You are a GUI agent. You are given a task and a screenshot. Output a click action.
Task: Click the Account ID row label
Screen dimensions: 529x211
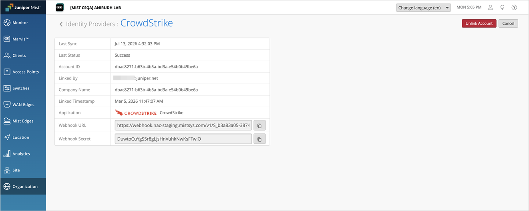pyautogui.click(x=69, y=67)
